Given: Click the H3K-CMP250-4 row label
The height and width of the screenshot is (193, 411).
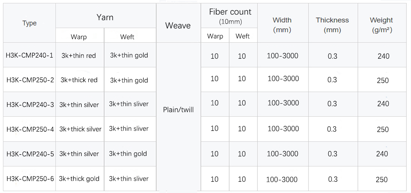Looking at the screenshot, I should [x=30, y=129].
